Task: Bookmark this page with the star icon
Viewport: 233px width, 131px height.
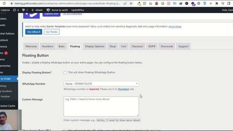Action: click(x=131, y=3)
